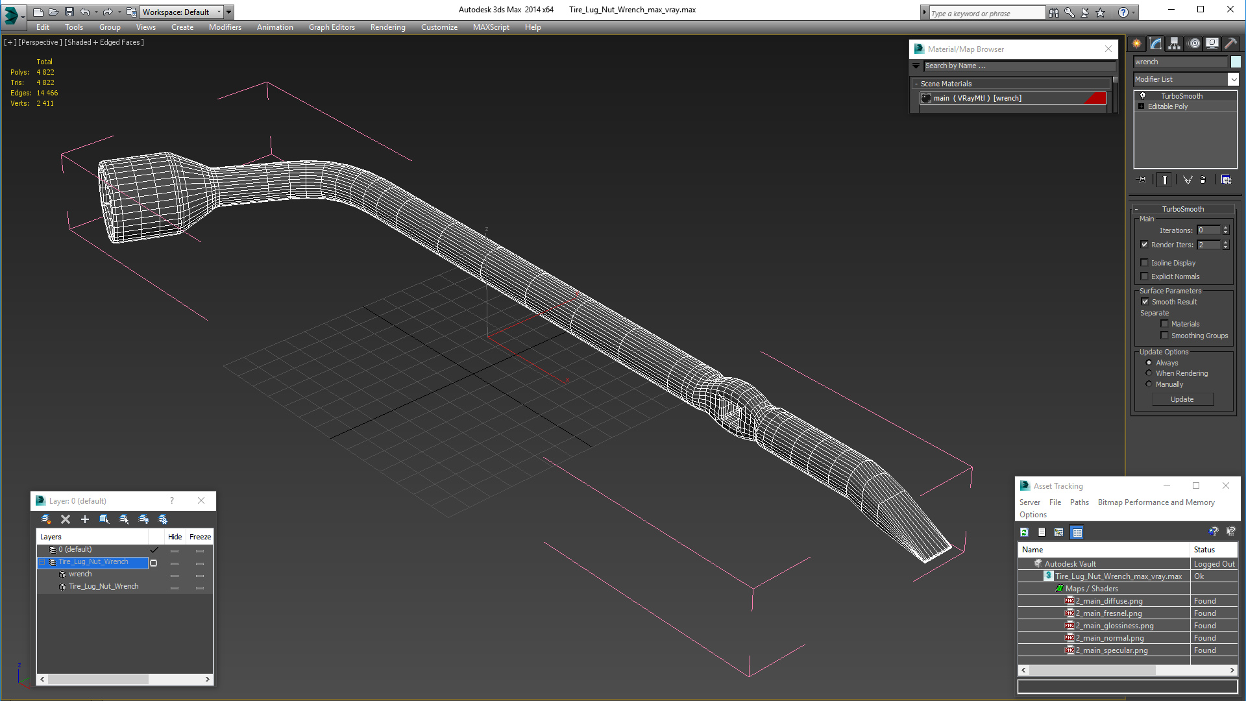The width and height of the screenshot is (1246, 701).
Task: Select Always radio button in Update Options
Action: click(1149, 362)
